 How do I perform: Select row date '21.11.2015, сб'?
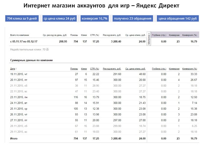19,86
